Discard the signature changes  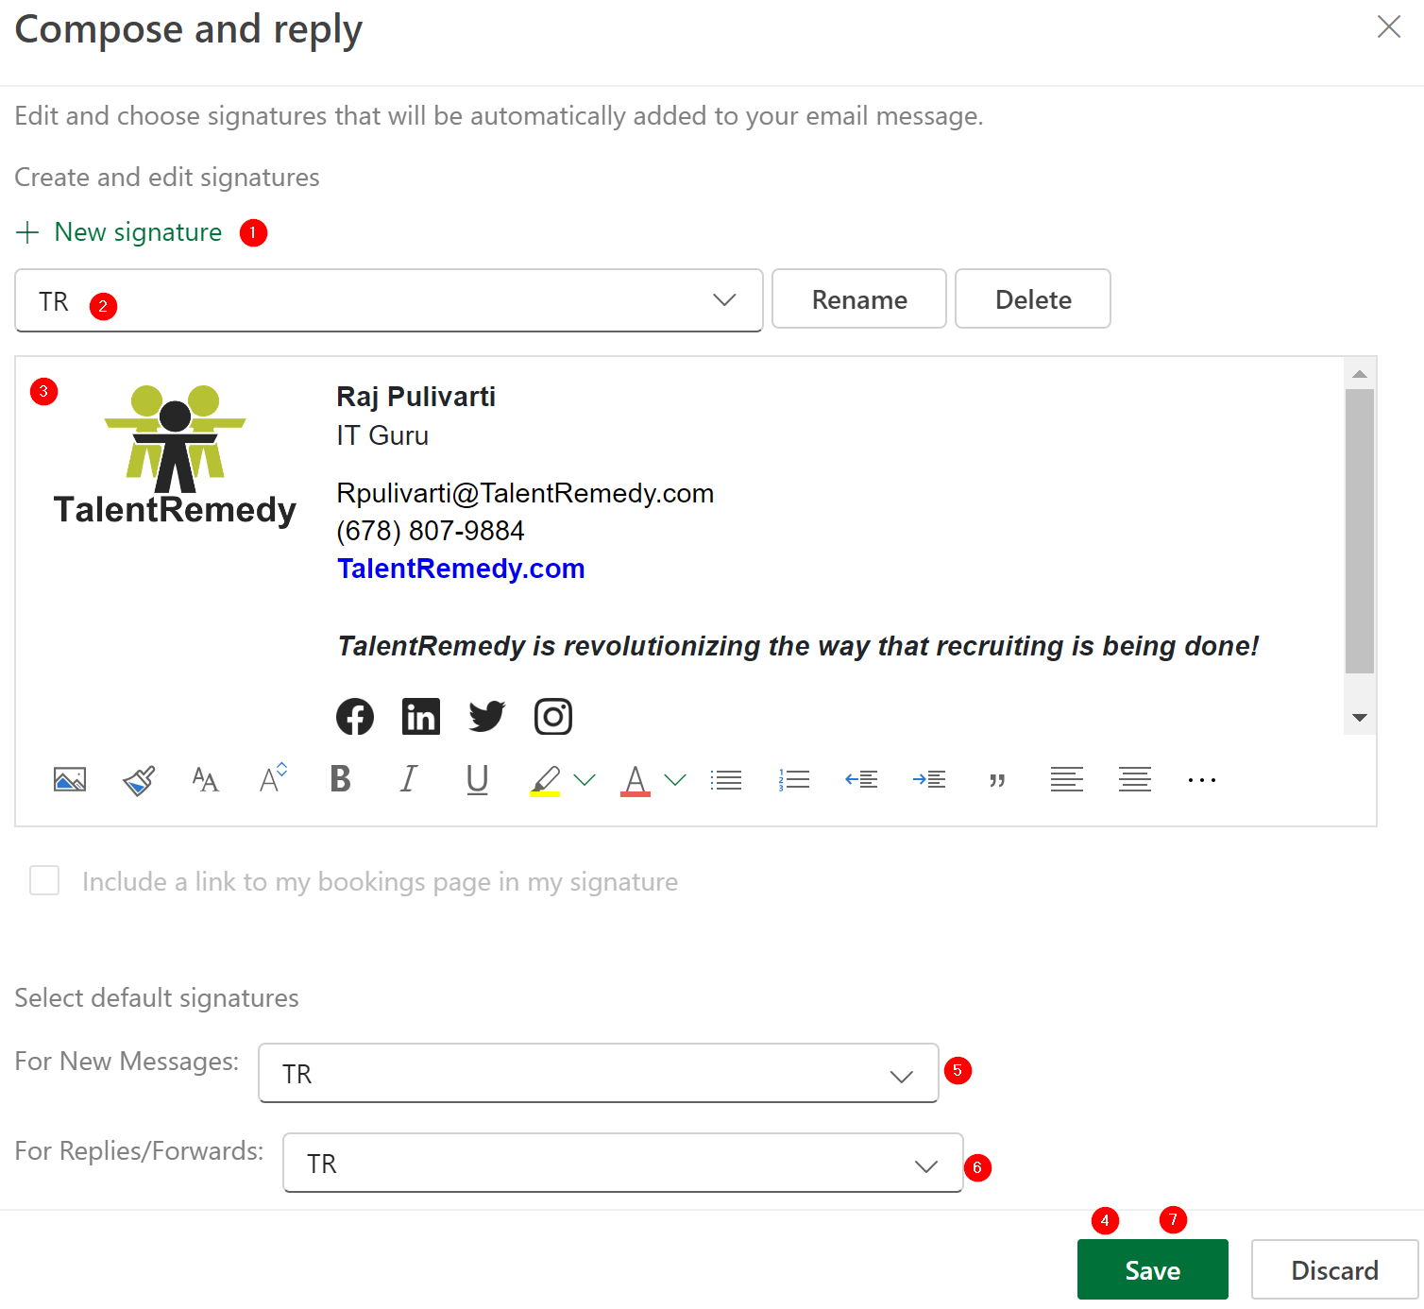1334,1270
